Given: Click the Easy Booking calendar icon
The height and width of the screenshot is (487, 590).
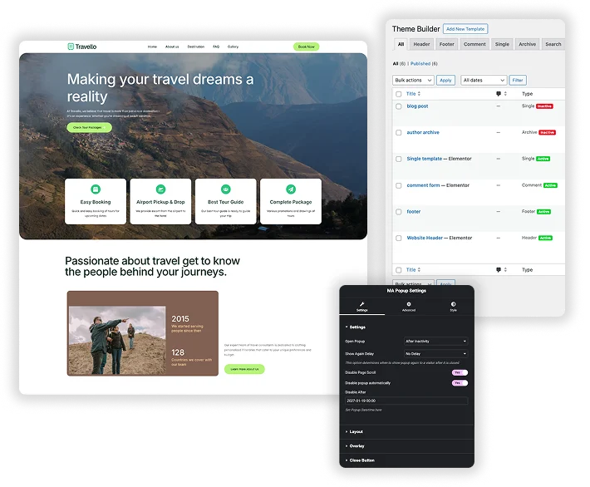Looking at the screenshot, I should [x=96, y=189].
